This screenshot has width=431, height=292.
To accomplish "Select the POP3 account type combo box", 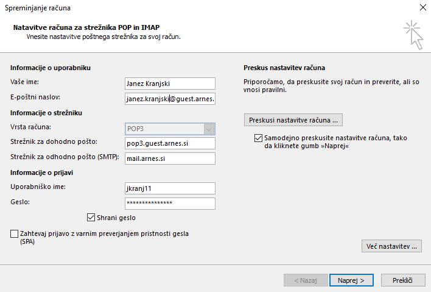I will tap(170, 129).
